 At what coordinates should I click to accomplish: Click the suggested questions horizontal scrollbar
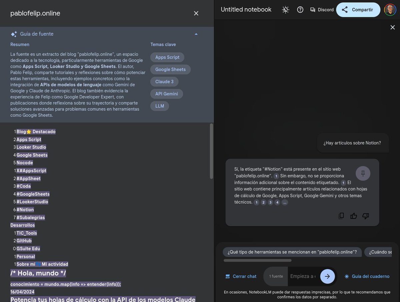pos(257,260)
